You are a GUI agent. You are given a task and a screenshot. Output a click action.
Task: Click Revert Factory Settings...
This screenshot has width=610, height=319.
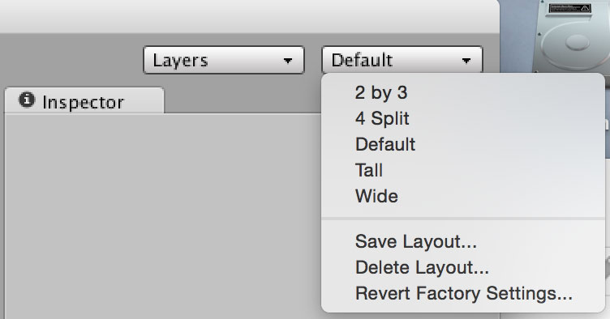(x=463, y=293)
